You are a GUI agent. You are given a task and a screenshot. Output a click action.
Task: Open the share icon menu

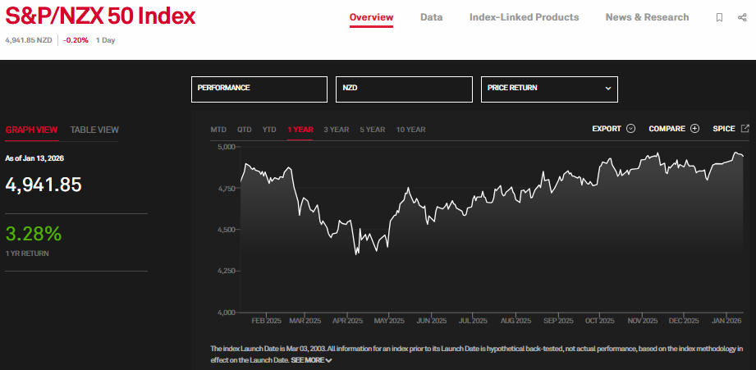pos(742,17)
